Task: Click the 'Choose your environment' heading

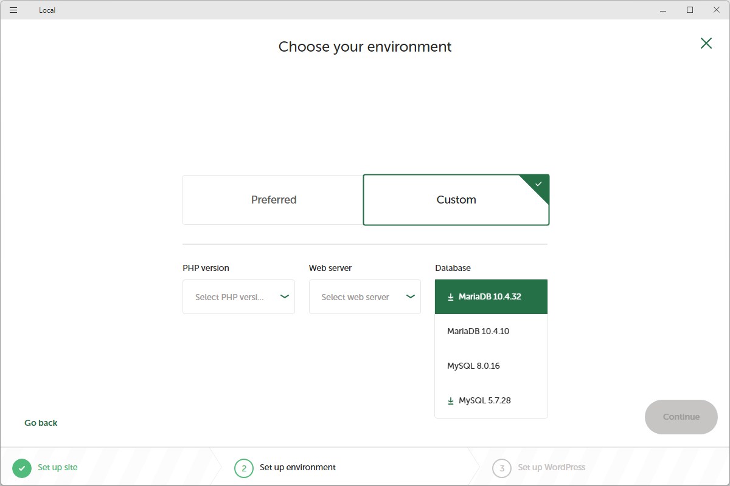Action: [365, 47]
